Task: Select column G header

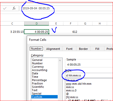Action: tap(85, 24)
